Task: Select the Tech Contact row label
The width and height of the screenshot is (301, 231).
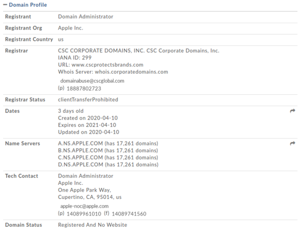Action: [21, 176]
